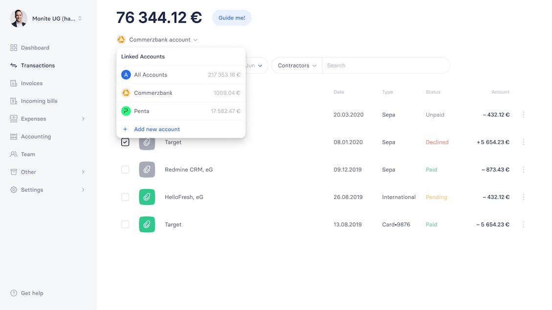The width and height of the screenshot is (552, 310).
Task: Click the HelloFresh, eG name
Action: point(184,197)
